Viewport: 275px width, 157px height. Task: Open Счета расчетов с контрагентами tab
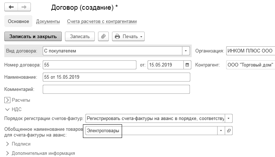[x=102, y=22]
